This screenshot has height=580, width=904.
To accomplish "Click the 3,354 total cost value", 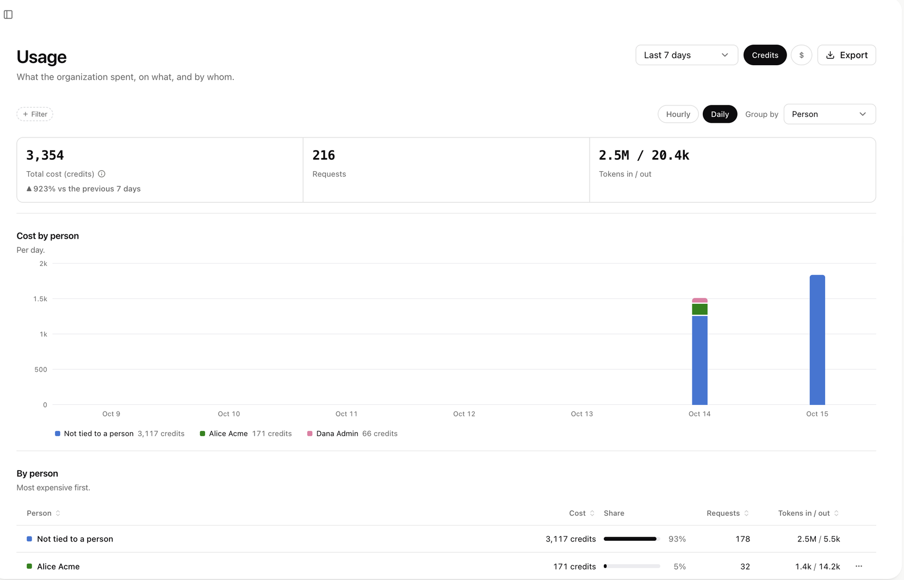I will pos(45,155).
